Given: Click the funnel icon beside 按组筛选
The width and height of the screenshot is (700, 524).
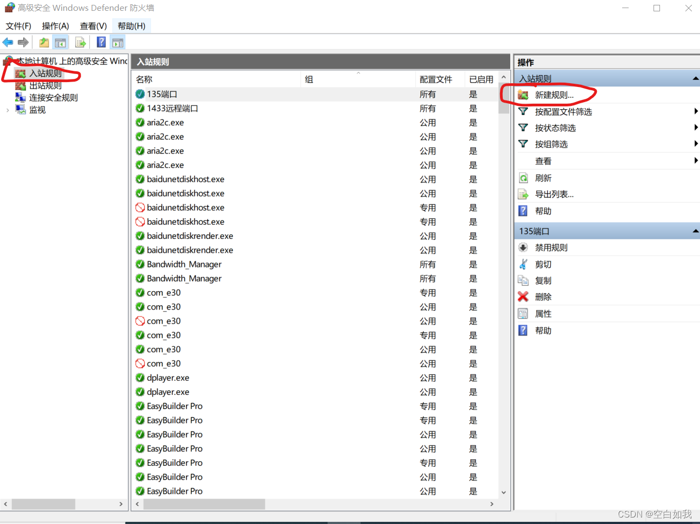Looking at the screenshot, I should [x=523, y=144].
